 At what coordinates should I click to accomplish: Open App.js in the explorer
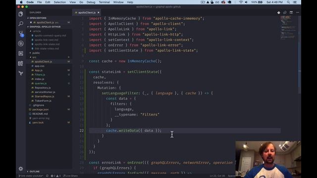coord(39,70)
